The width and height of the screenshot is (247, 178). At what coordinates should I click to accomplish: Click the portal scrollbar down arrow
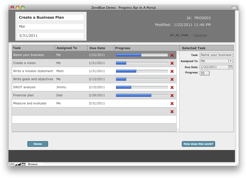(x=178, y=130)
